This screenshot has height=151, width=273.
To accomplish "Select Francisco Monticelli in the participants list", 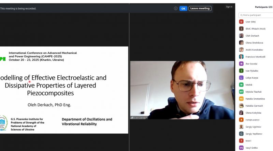I will click(255, 57).
